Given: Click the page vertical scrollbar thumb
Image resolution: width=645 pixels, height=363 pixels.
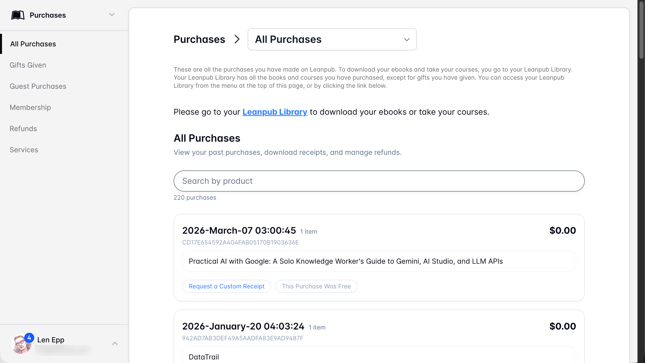Looking at the screenshot, I should [x=641, y=29].
